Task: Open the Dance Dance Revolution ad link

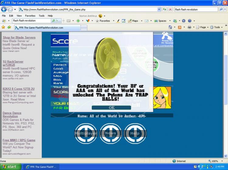Action: coord(12,115)
